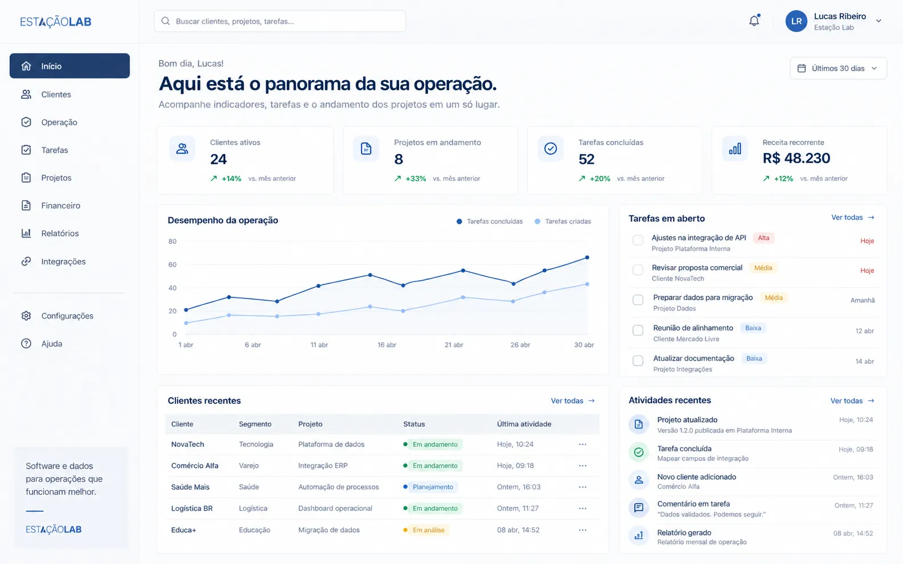Click Ver todas in Atividades recentes
903x564 pixels.
click(x=852, y=401)
